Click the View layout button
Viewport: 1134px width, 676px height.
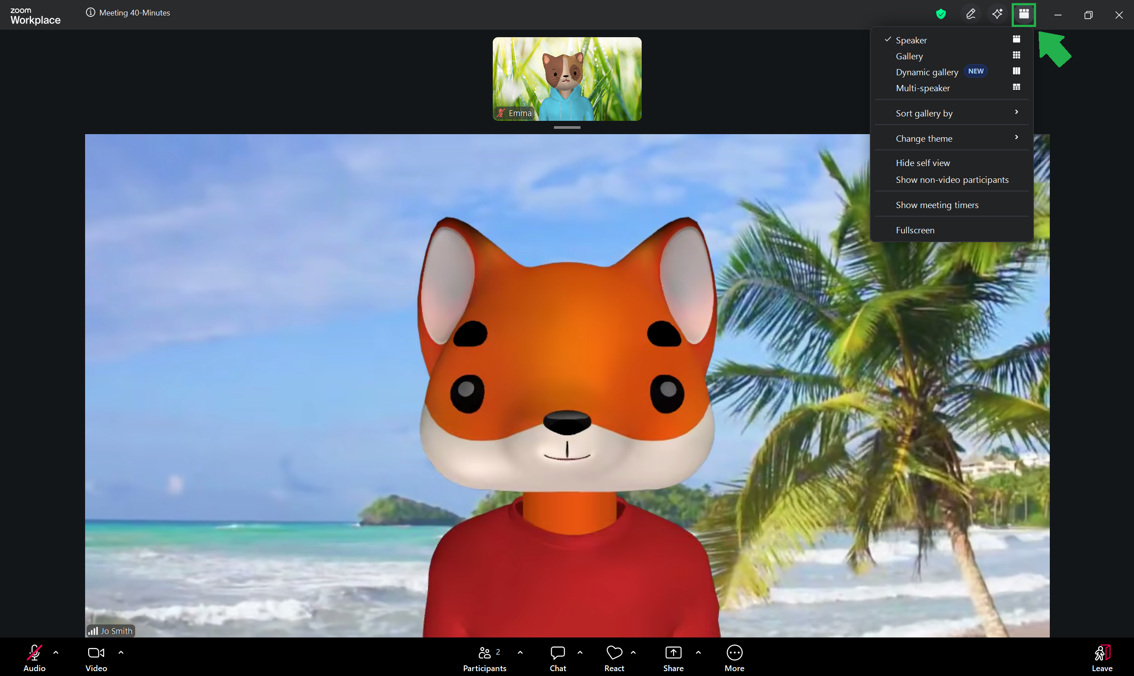[1024, 14]
